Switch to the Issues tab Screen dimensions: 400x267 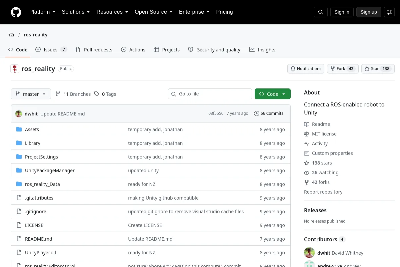click(51, 50)
